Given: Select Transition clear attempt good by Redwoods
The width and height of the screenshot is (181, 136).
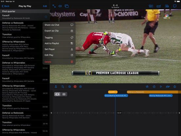Looking at the screenshot, I should [25, 107].
